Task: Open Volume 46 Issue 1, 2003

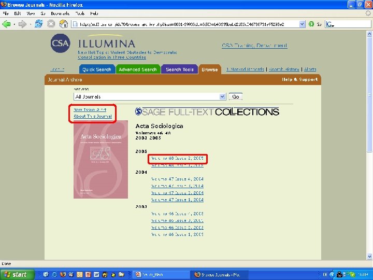Action: (178, 234)
